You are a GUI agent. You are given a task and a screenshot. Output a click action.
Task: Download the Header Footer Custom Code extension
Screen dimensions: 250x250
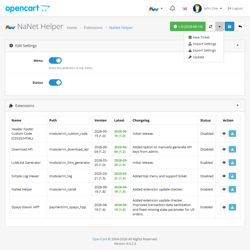click(x=232, y=133)
